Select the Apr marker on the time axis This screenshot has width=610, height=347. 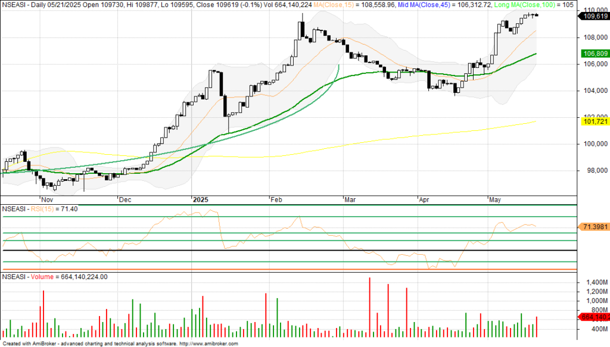(424, 201)
